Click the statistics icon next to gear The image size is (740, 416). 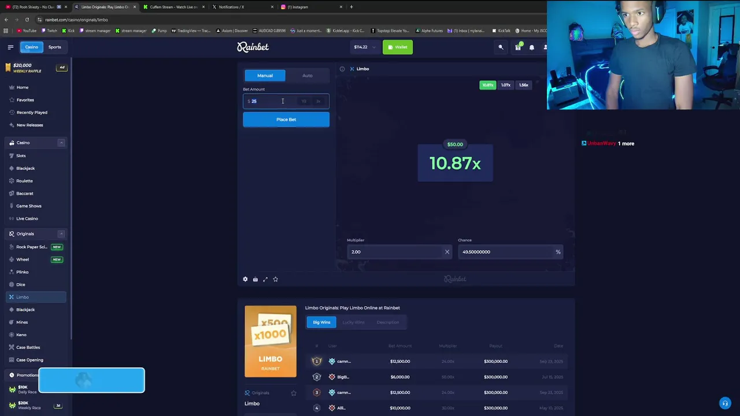click(x=255, y=279)
